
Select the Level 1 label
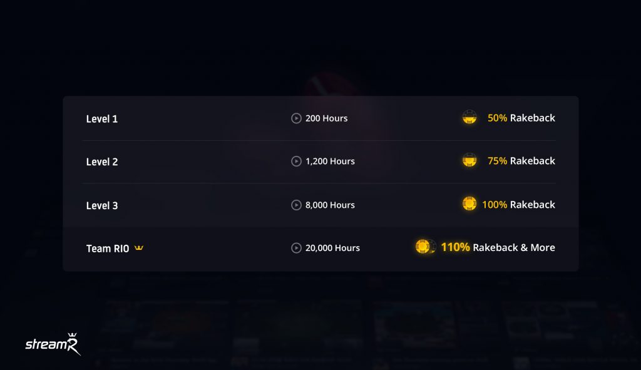pyautogui.click(x=102, y=119)
